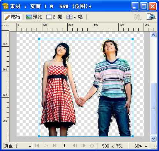The height and width of the screenshot is (151, 159).
Task: Click the grayed file management icon
Action: tap(137, 17)
